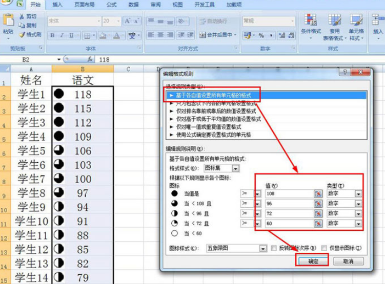Screen dimensions: 385x284
Task: Click the Cancel (取消) button
Action: point(348,261)
